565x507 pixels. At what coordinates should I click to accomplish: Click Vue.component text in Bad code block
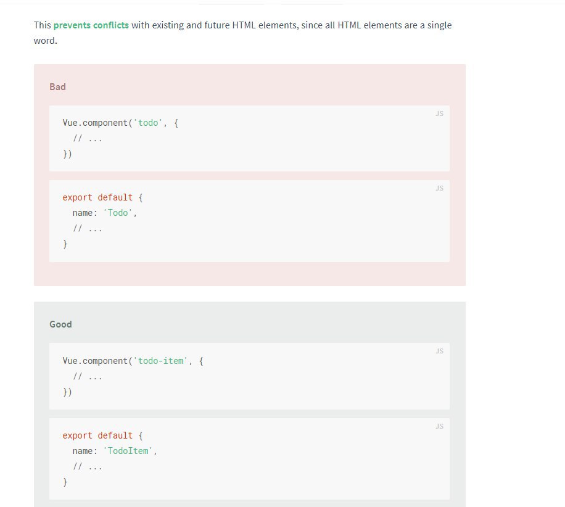pyautogui.click(x=95, y=123)
